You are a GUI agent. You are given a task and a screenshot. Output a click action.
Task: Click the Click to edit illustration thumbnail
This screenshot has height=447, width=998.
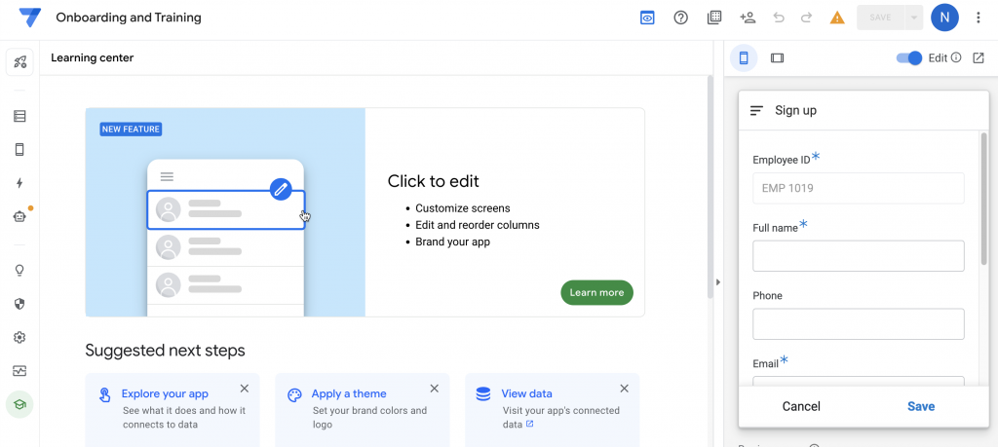(x=225, y=212)
